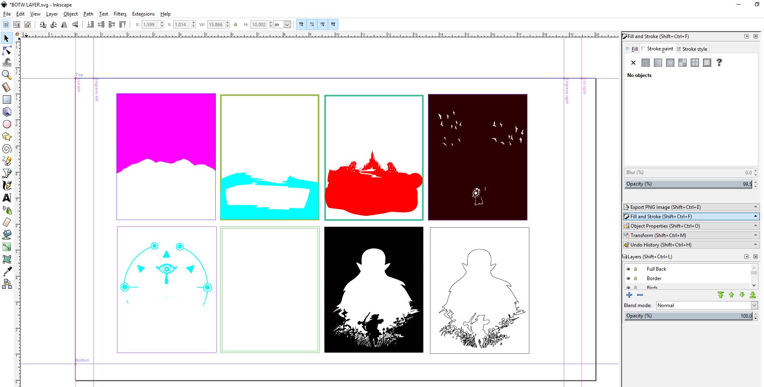This screenshot has width=764, height=387.
Task: Choose the Pencil freehand tool
Action: tap(7, 161)
